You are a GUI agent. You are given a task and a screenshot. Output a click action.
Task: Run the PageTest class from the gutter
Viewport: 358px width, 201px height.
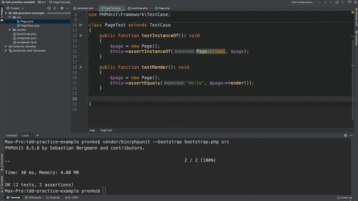coord(81,25)
